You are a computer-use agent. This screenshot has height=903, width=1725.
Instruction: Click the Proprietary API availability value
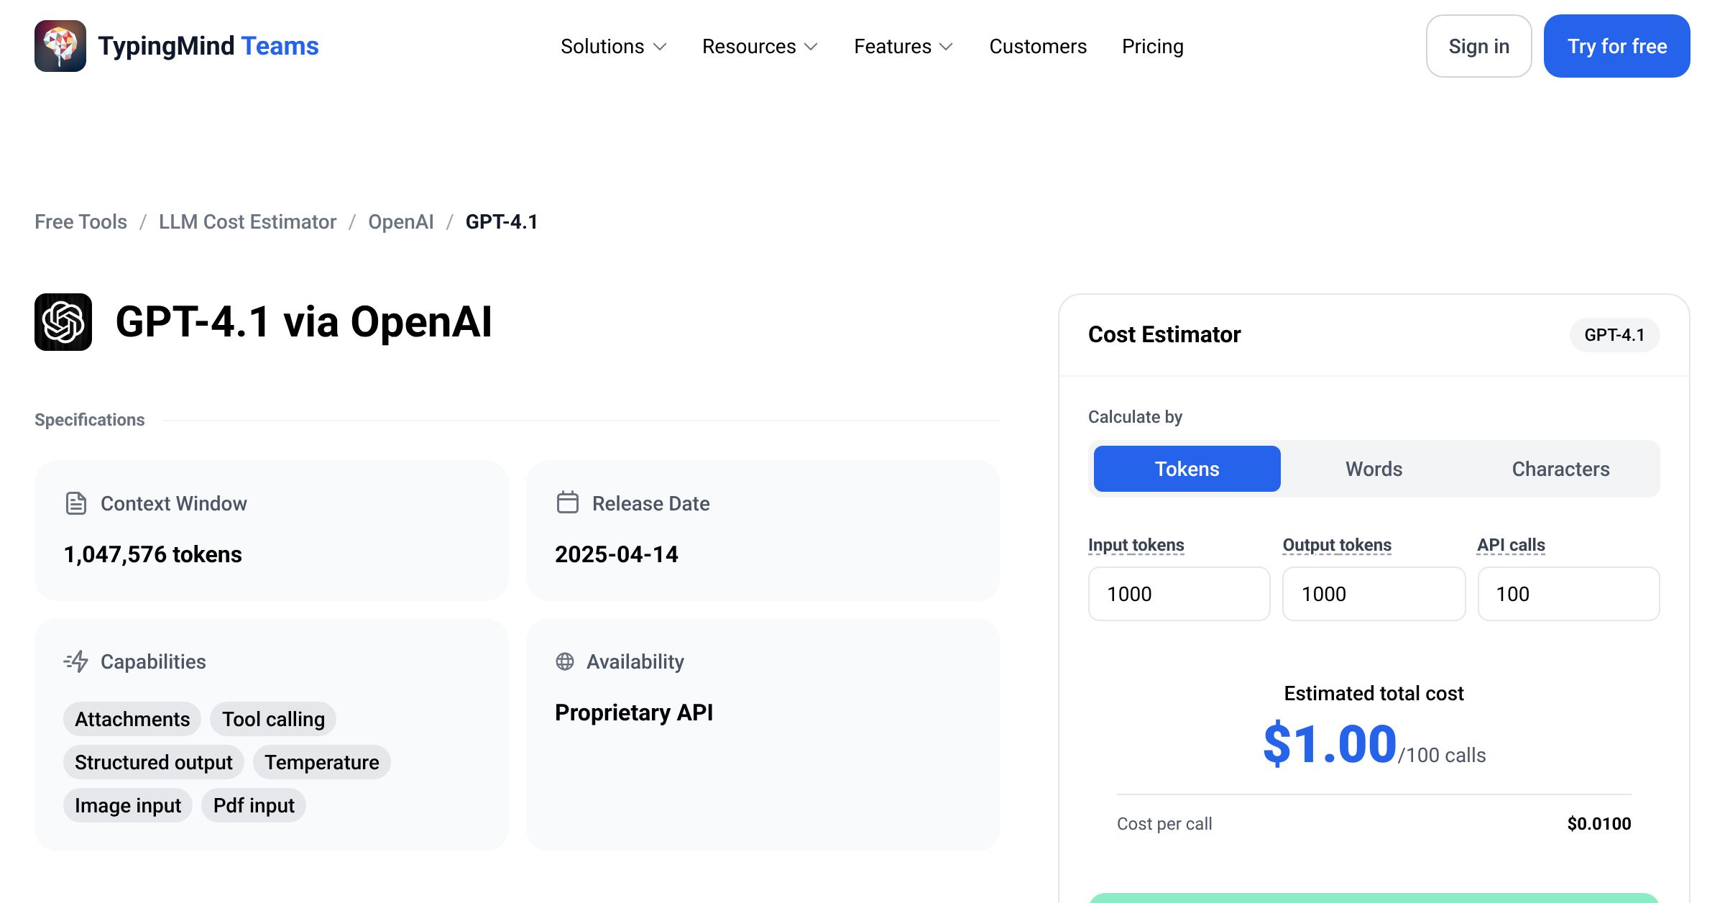634,712
